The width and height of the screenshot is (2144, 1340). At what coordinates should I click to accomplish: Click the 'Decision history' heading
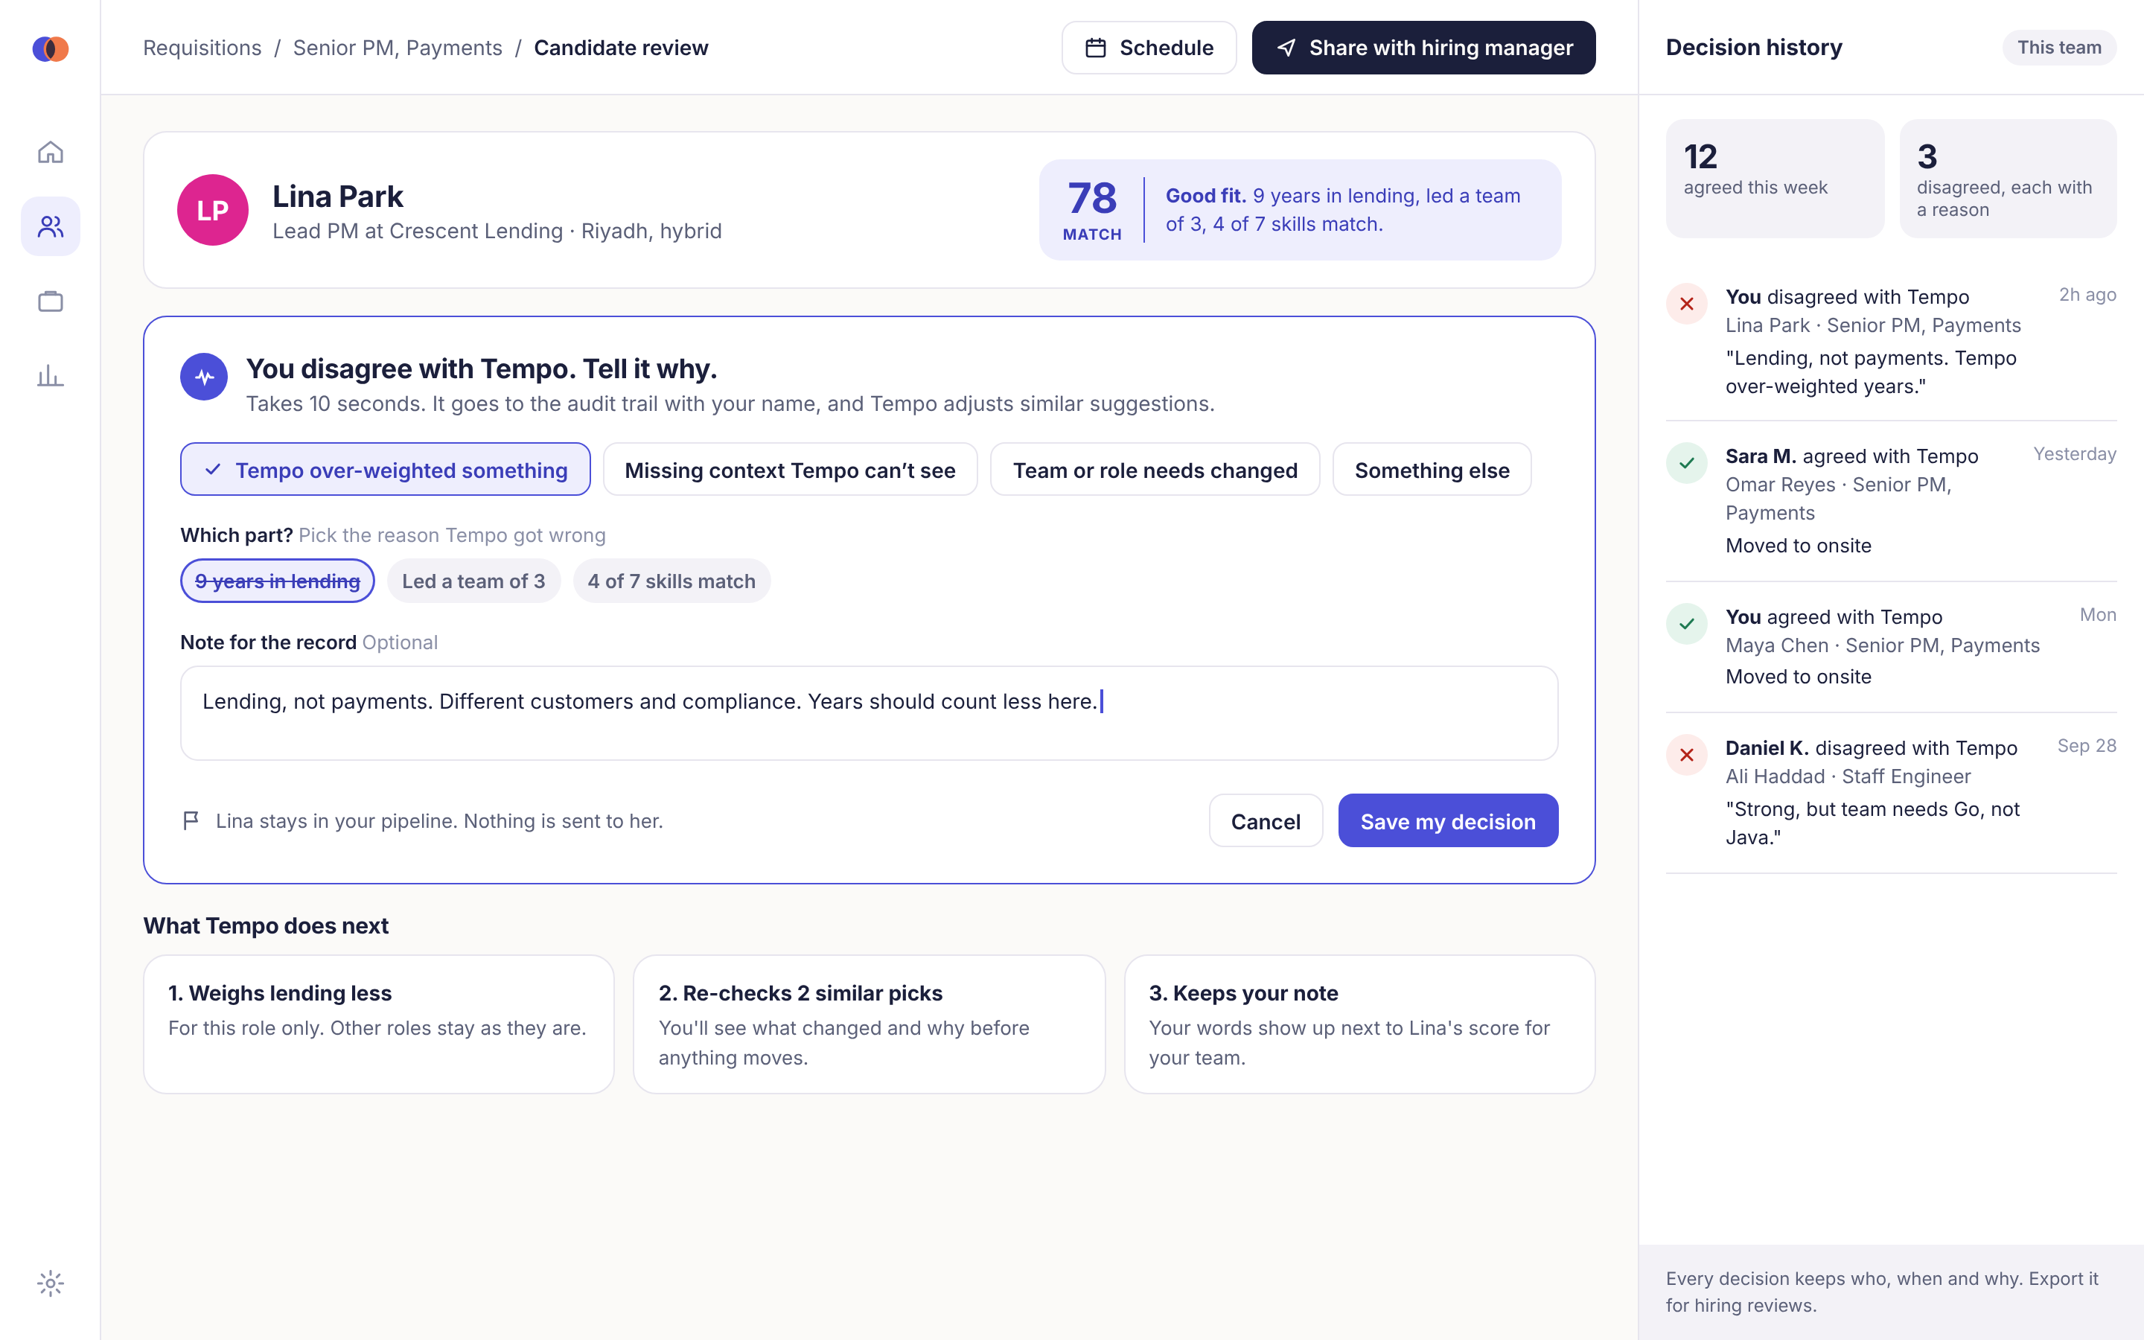(1753, 48)
